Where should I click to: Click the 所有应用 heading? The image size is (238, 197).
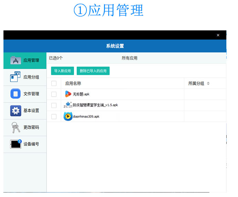click(x=130, y=58)
